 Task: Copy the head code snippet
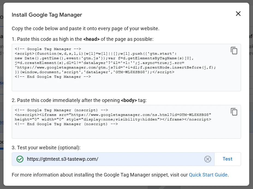234,51
